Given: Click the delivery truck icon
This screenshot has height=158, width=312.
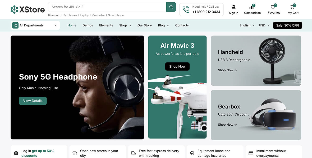Looking at the screenshot, I should [x=133, y=153].
